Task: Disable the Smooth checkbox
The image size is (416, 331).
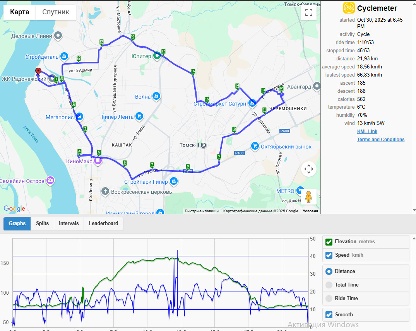Action: [x=329, y=315]
